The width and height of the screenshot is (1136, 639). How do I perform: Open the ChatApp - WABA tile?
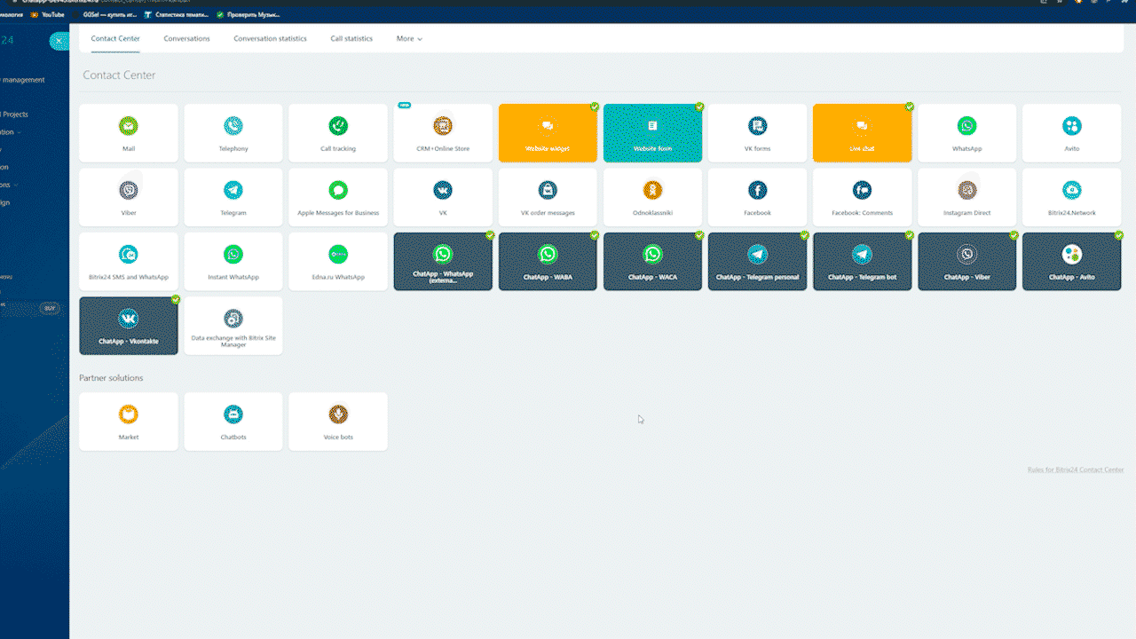click(x=548, y=262)
